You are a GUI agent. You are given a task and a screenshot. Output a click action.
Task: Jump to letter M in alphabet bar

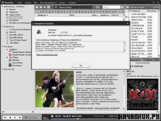[76, 12]
